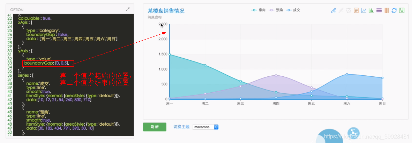Click code line 'boundaryGap : false,'
Viewport: 412px width, 143px height.
coord(47,34)
